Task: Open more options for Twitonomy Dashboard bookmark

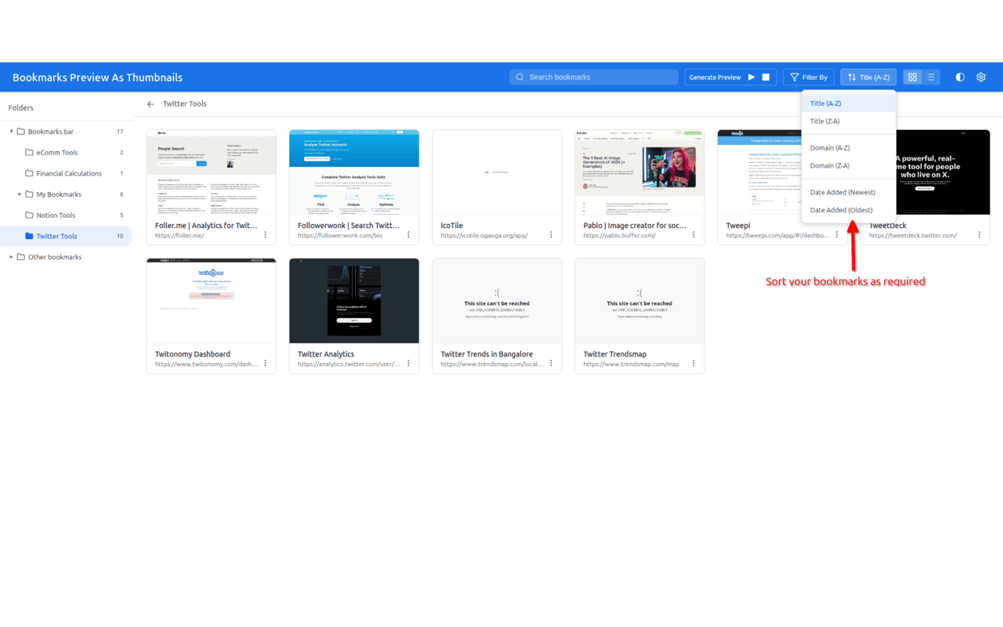Action: [266, 363]
